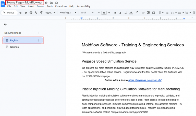Click the back arrow above Document tabs
Image resolution: width=196 pixels, height=116 pixels.
(x=5, y=24)
